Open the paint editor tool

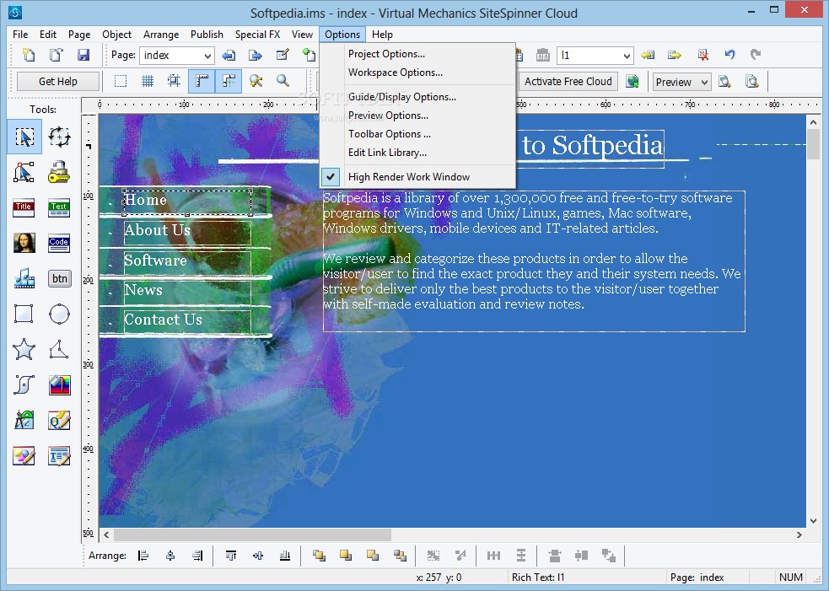click(x=24, y=455)
